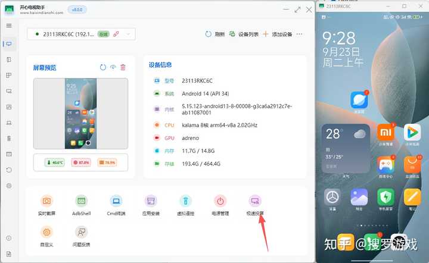Click 添加设备 to add a device

pyautogui.click(x=277, y=35)
